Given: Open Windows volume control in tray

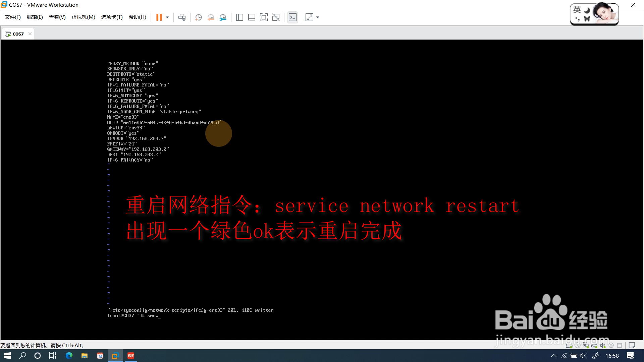Looking at the screenshot, I should pyautogui.click(x=584, y=356).
